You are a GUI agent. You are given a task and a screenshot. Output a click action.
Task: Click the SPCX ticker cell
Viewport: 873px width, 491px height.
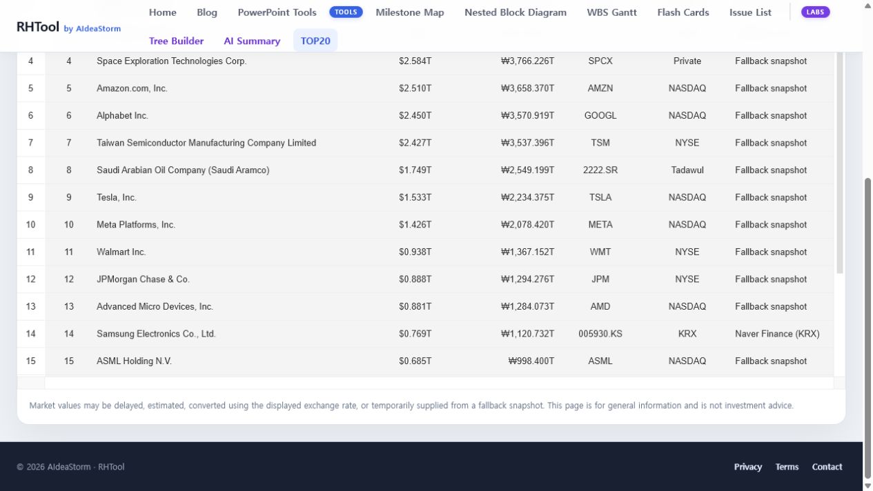click(x=600, y=61)
